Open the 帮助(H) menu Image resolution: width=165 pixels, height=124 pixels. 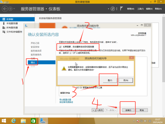pyautogui.click(x=158, y=9)
